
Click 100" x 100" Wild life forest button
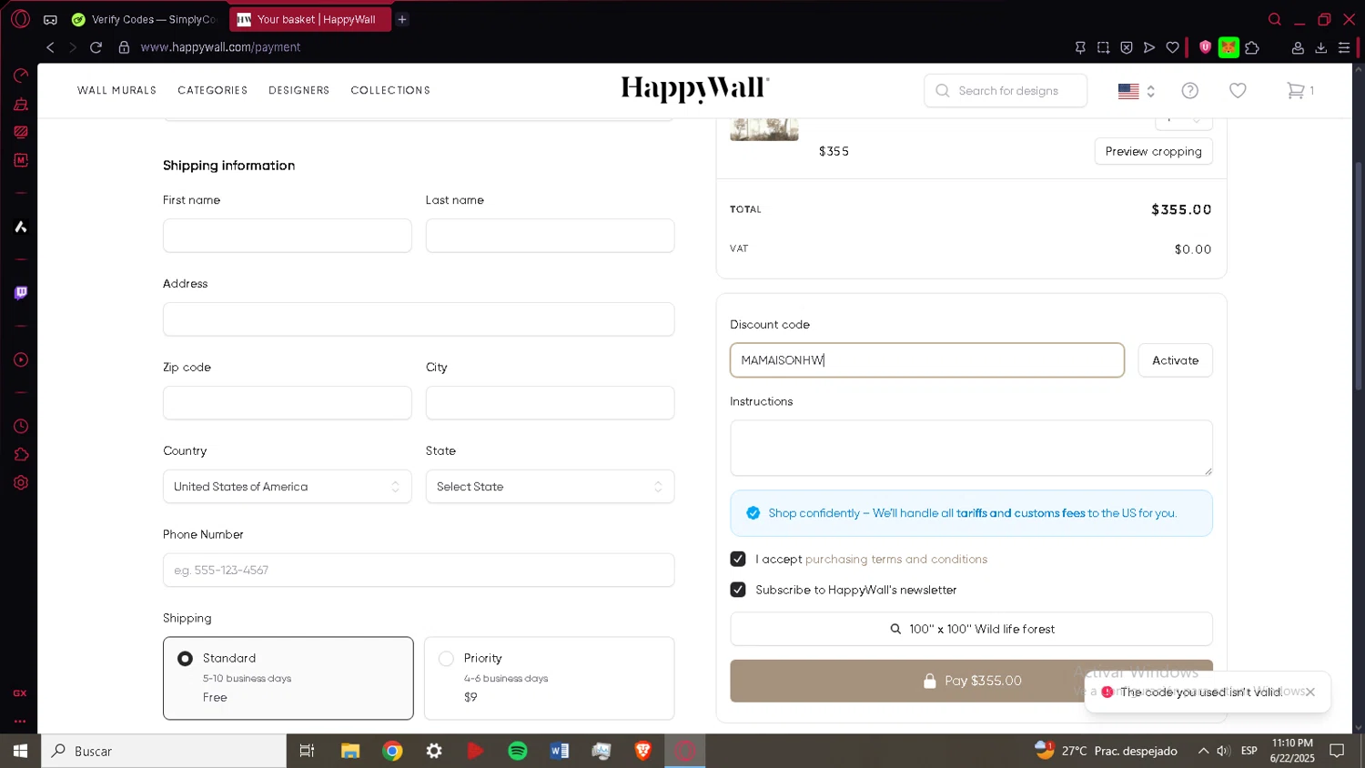pyautogui.click(x=971, y=629)
